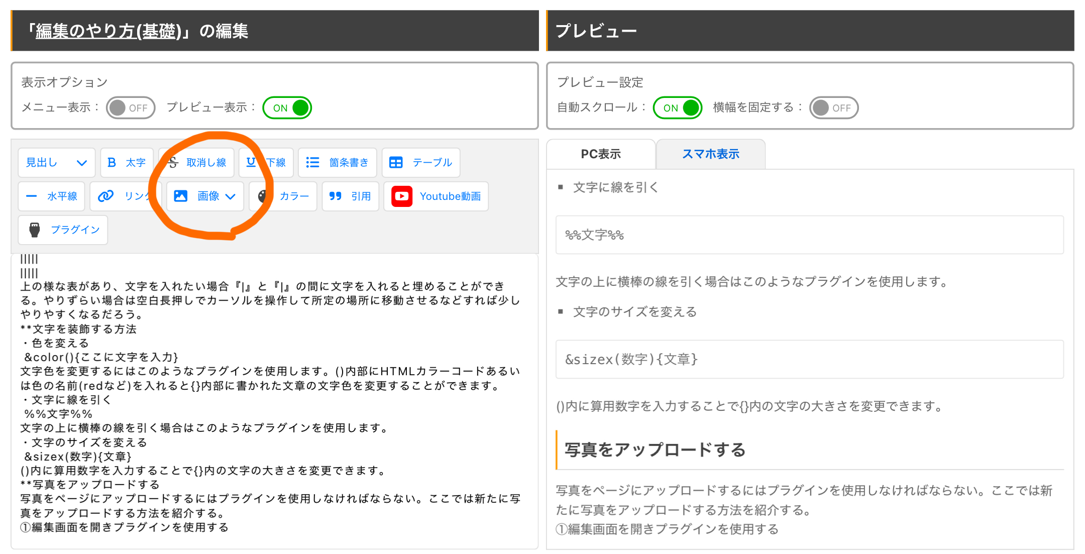Open the 画像 image dropdown
This screenshot has width=1085, height=554.
pyautogui.click(x=205, y=196)
